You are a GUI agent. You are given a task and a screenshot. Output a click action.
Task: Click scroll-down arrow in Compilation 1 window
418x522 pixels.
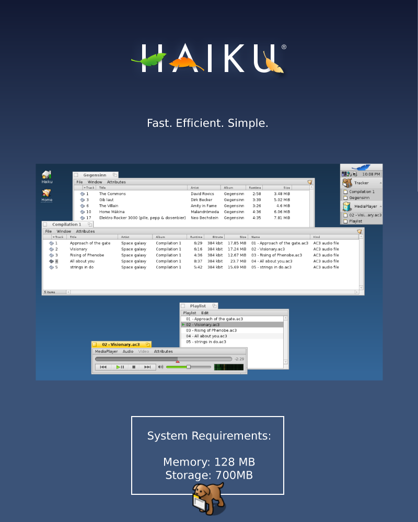tap(361, 288)
